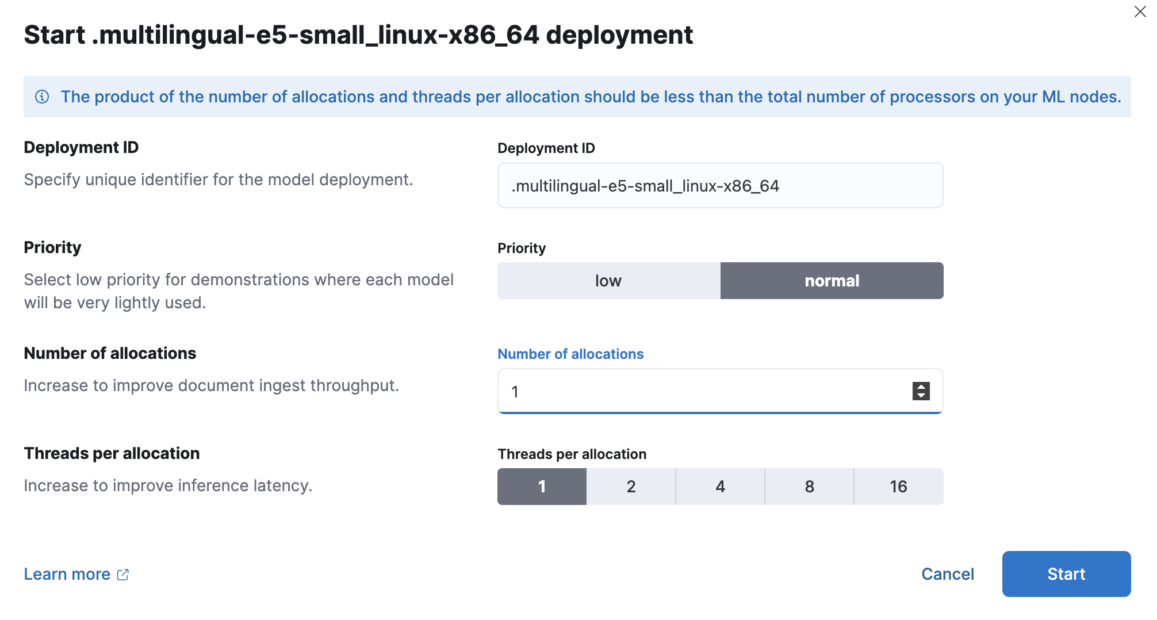Click the Cancel button

[x=948, y=573]
